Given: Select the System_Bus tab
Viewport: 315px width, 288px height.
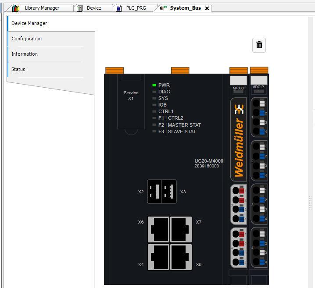Looking at the screenshot, I should point(186,8).
